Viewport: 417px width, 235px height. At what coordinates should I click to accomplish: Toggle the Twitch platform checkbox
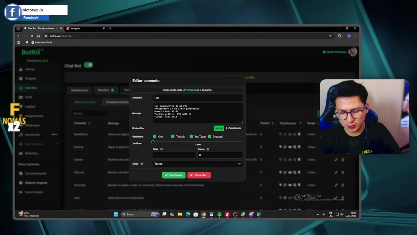pyautogui.click(x=173, y=136)
